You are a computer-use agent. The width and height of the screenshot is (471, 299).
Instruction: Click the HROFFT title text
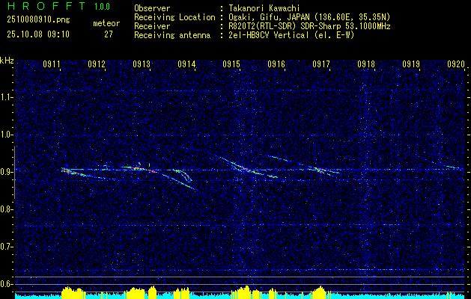tap(46, 6)
